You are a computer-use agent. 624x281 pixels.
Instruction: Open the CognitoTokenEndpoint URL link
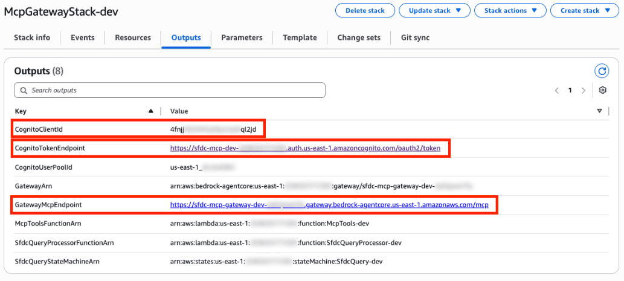click(x=305, y=149)
